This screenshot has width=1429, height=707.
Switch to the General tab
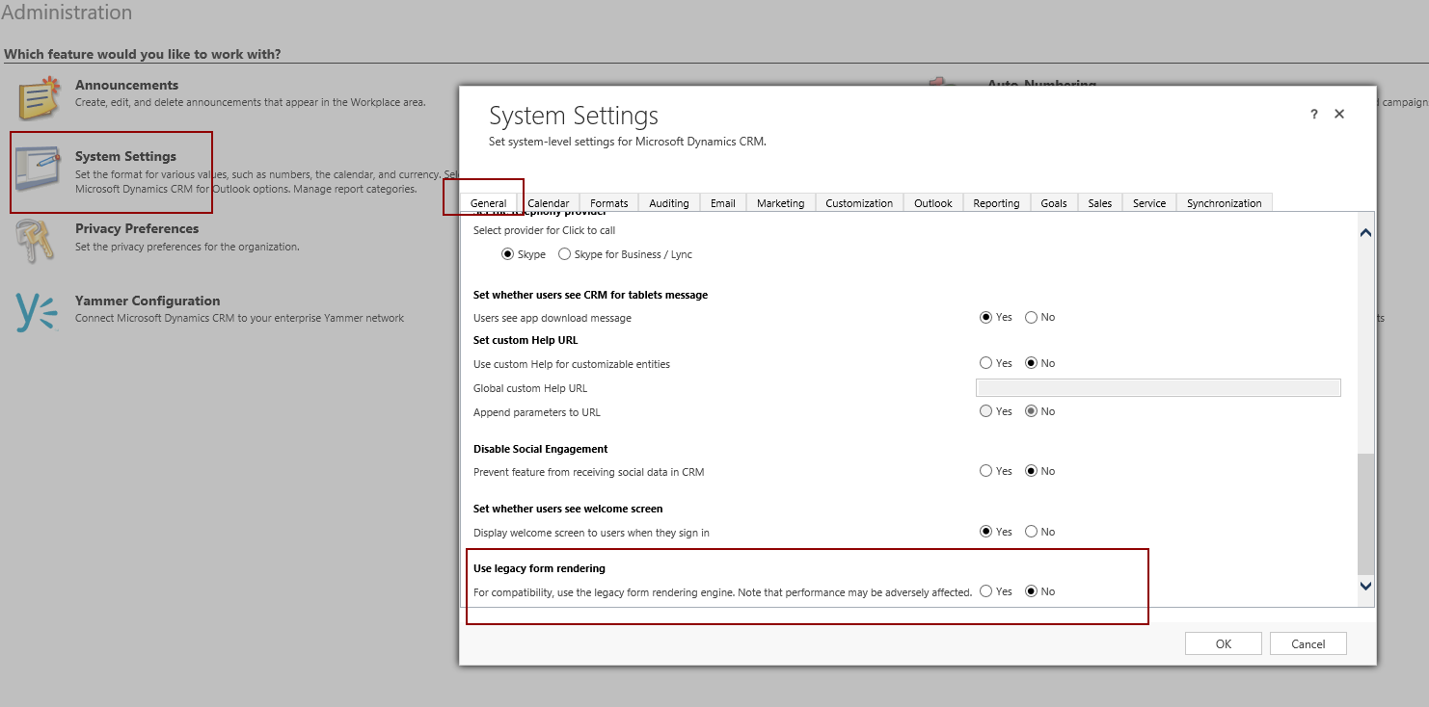(488, 202)
